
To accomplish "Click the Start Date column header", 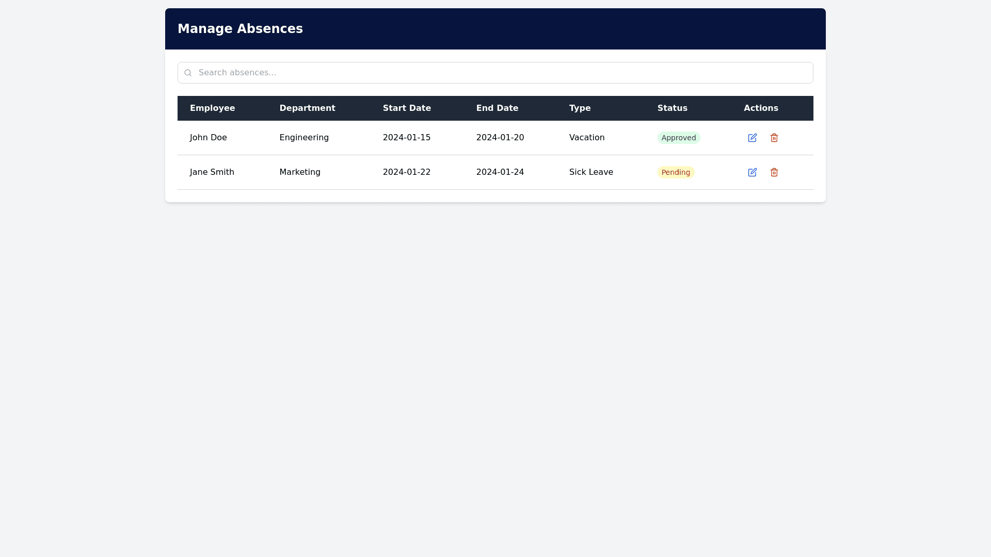I will point(407,108).
